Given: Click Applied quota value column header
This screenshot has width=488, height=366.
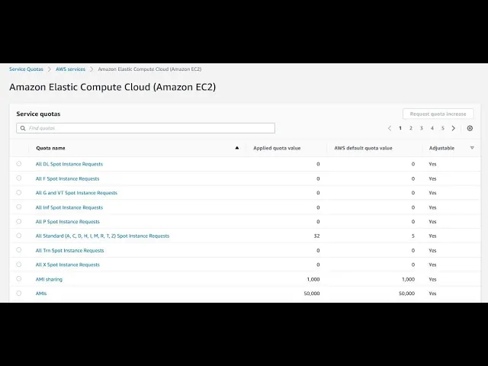Looking at the screenshot, I should pos(277,148).
